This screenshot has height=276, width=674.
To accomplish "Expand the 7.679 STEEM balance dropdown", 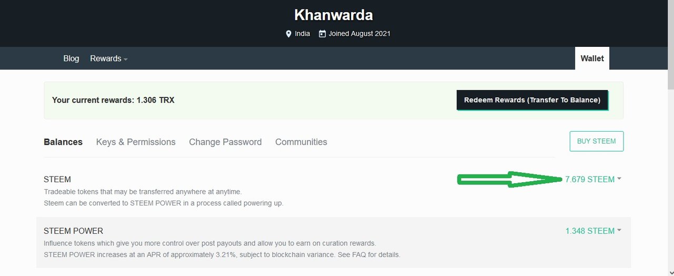I will point(593,179).
